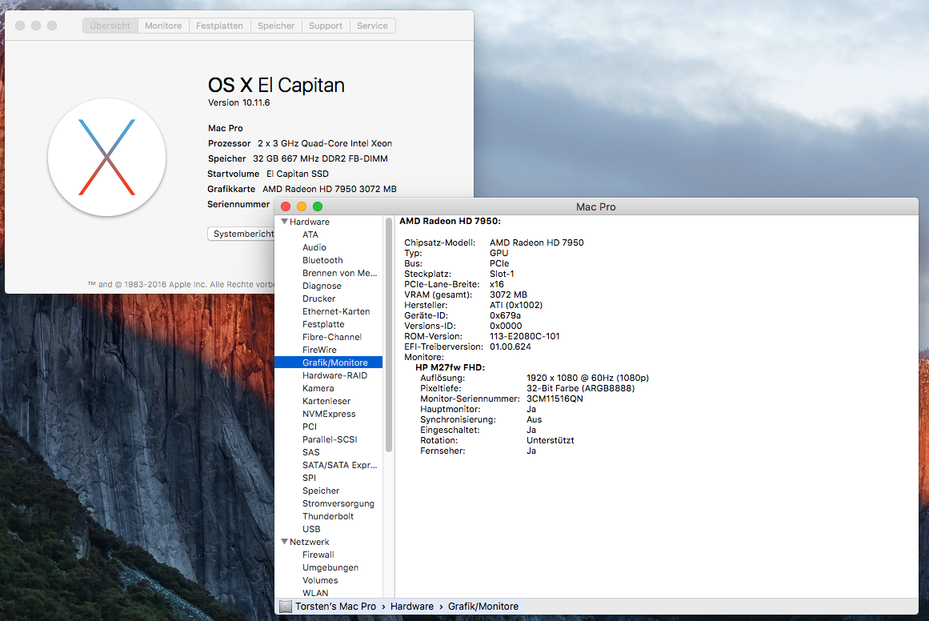Open the Monitore tab
This screenshot has height=621, width=929.
(x=163, y=26)
